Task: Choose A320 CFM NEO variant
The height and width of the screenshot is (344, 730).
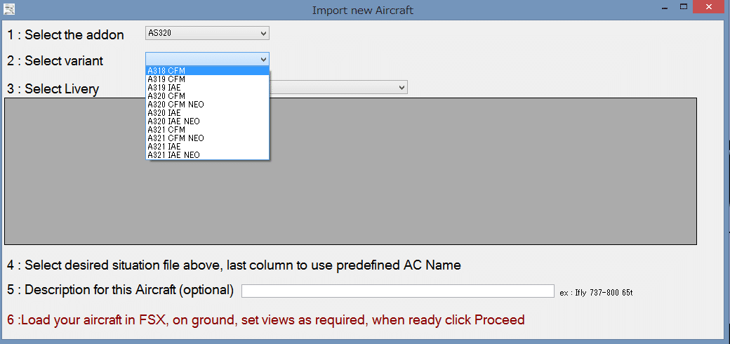Action: point(175,105)
